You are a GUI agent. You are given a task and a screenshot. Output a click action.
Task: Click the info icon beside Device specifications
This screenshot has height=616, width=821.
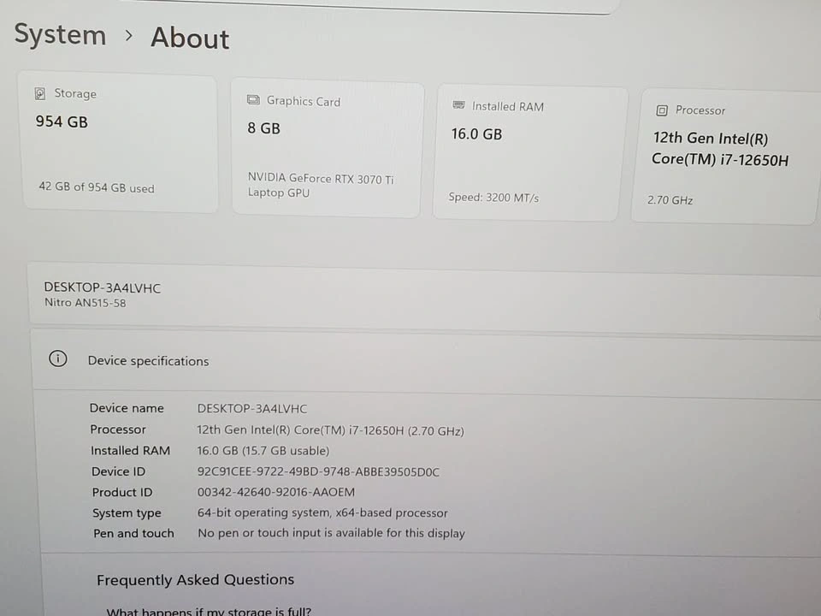click(x=57, y=359)
